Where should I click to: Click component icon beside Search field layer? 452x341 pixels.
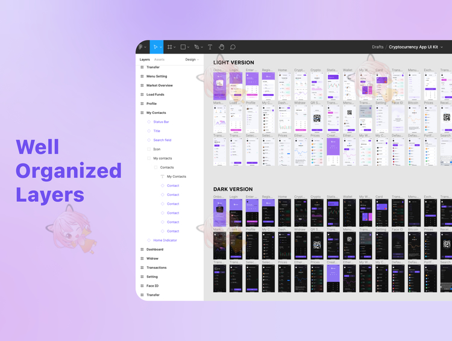(x=149, y=140)
